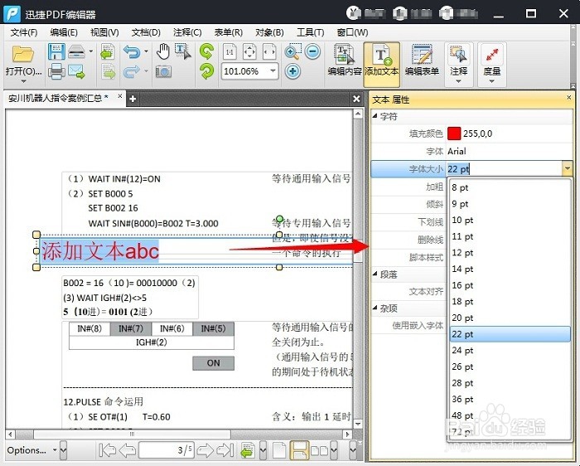Select continuous page layout icon
580x466 pixels.
(x=299, y=450)
